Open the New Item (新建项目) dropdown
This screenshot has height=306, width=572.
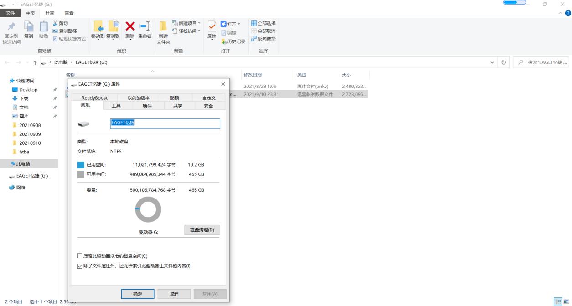coord(186,23)
